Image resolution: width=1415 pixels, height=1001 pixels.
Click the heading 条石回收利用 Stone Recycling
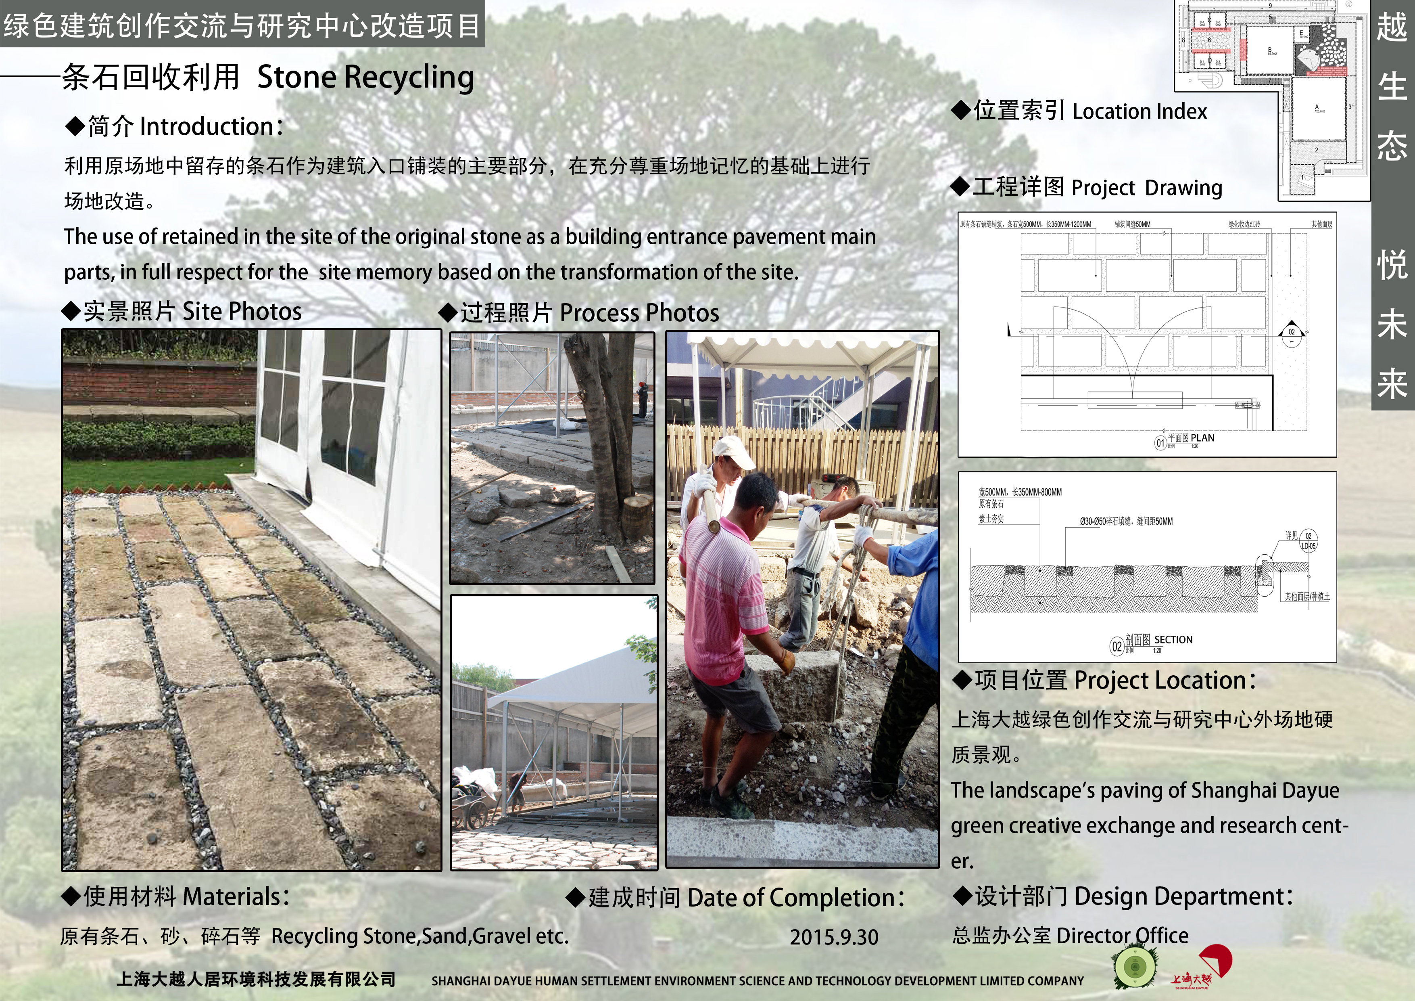[268, 77]
